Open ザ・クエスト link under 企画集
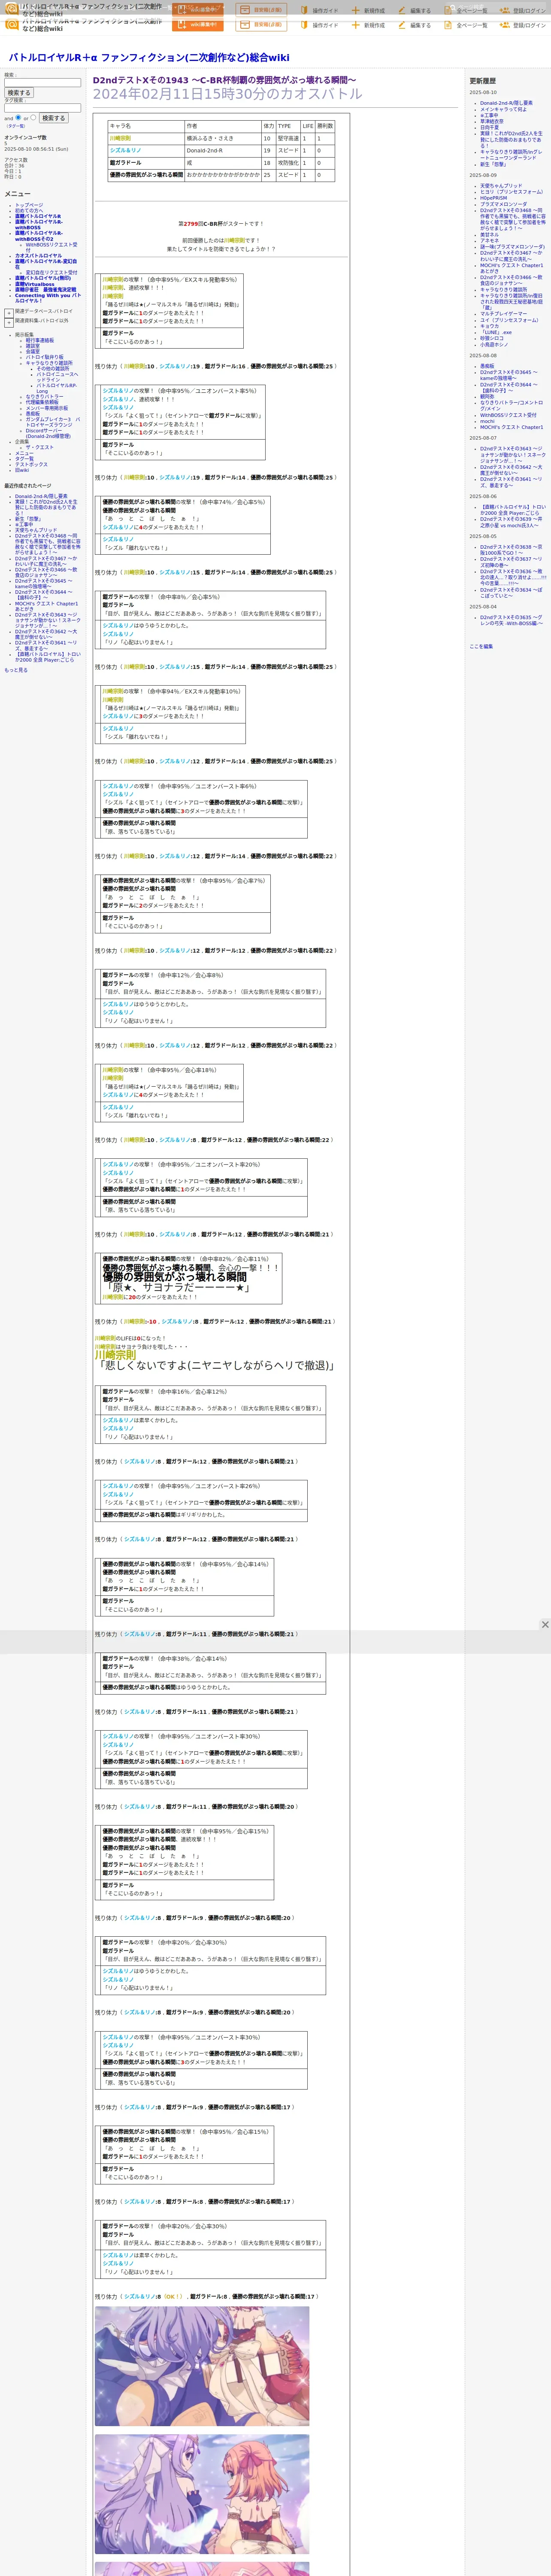Screen dimensions: 551x2576 click(40, 447)
